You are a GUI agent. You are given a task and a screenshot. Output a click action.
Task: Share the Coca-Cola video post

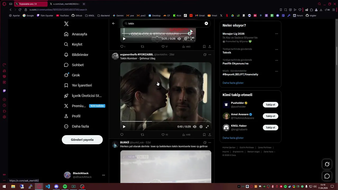(210, 46)
